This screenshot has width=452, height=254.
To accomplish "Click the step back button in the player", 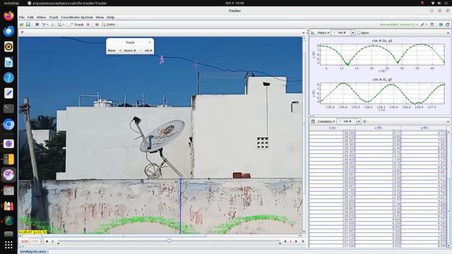I will click(x=285, y=241).
